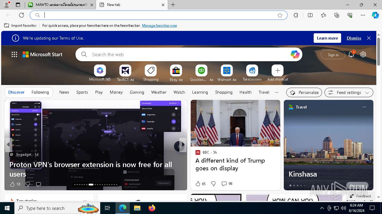Open comments on the BBC article

(227, 184)
